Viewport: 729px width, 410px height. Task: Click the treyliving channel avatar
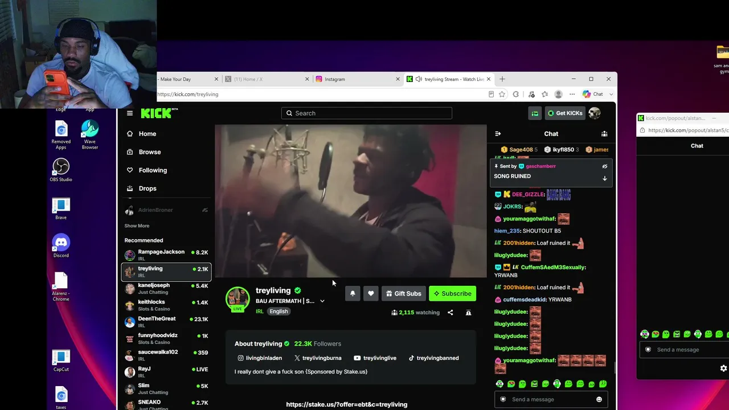pyautogui.click(x=237, y=299)
